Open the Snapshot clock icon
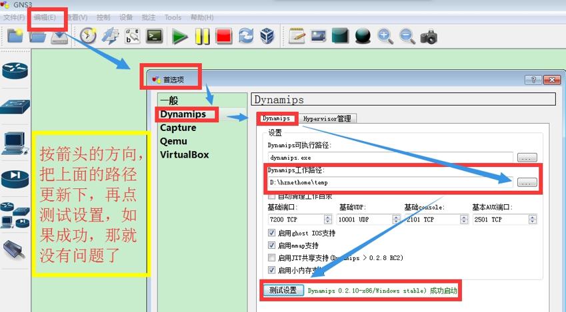Image resolution: width=566 pixels, height=312 pixels. [88, 36]
